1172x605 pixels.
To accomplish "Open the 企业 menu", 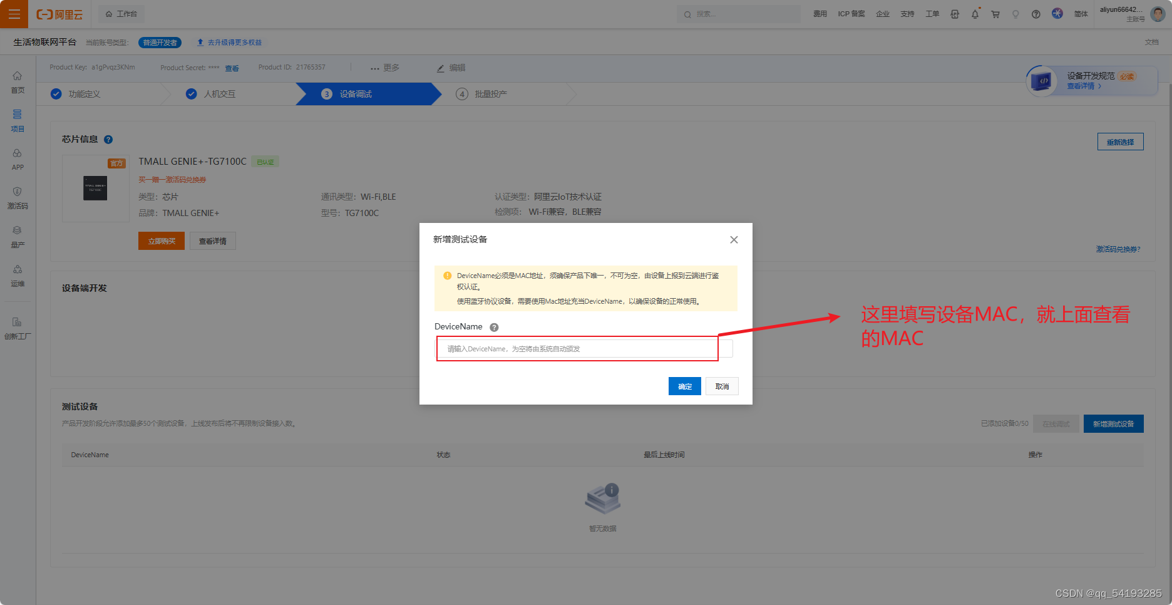I will 883,14.
